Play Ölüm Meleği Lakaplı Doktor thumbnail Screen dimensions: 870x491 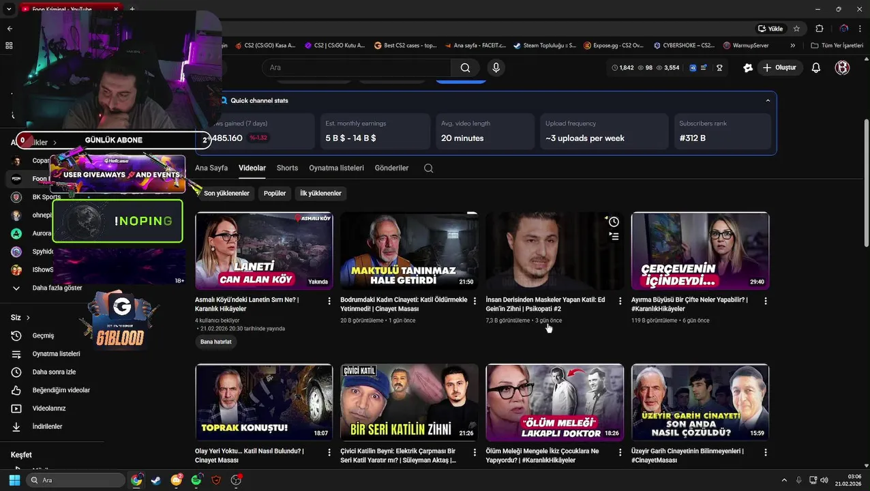pyautogui.click(x=554, y=402)
